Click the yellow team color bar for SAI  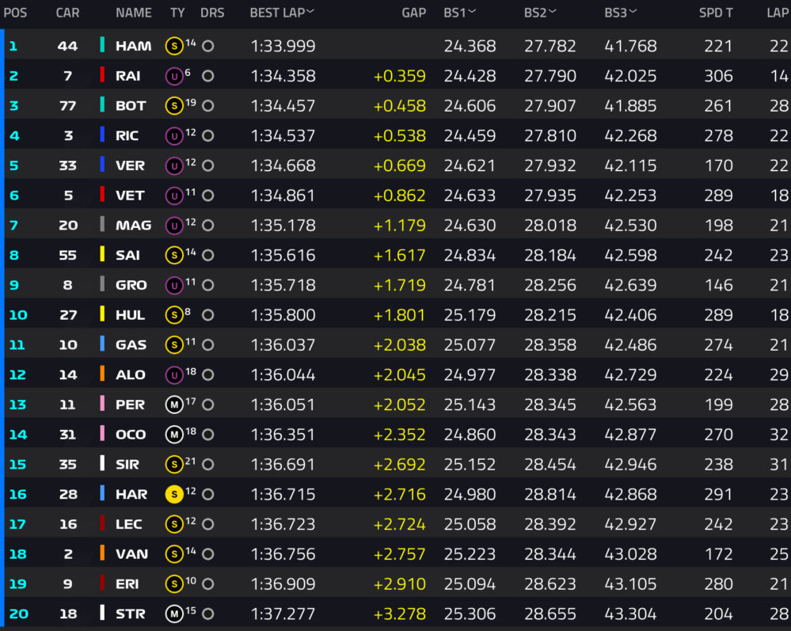click(x=102, y=254)
